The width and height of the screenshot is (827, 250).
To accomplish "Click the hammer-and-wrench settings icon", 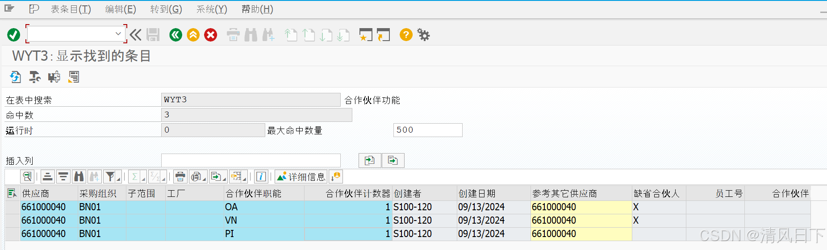I will 35,77.
